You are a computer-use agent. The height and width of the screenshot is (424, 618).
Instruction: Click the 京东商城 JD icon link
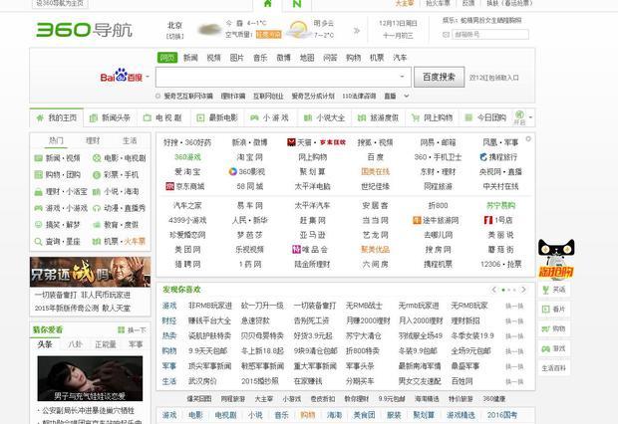[169, 186]
